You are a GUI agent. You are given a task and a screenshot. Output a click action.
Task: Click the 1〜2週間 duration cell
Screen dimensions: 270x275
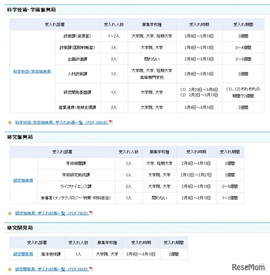point(230,198)
